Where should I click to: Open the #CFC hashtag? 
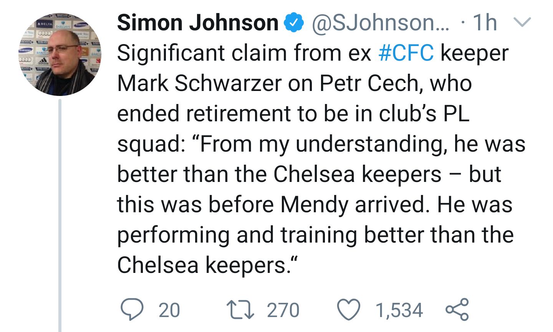[x=406, y=53]
